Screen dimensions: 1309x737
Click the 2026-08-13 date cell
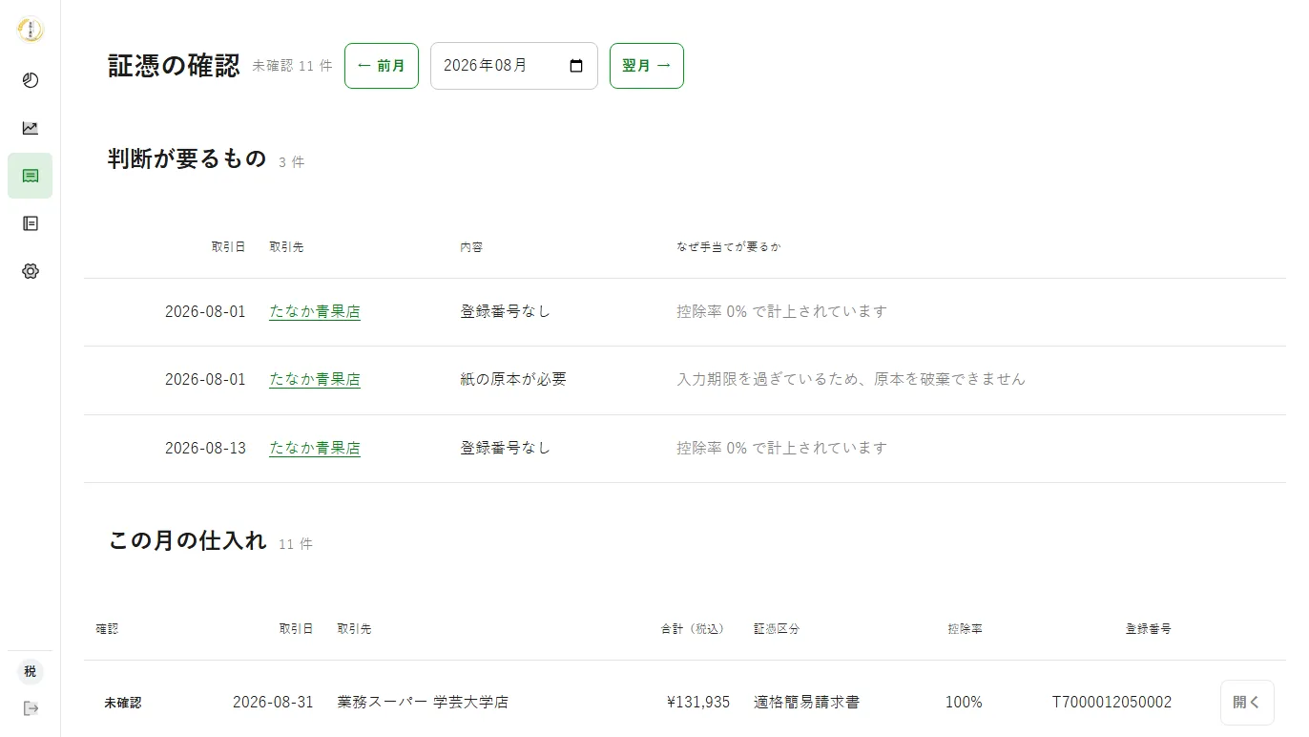click(x=205, y=448)
